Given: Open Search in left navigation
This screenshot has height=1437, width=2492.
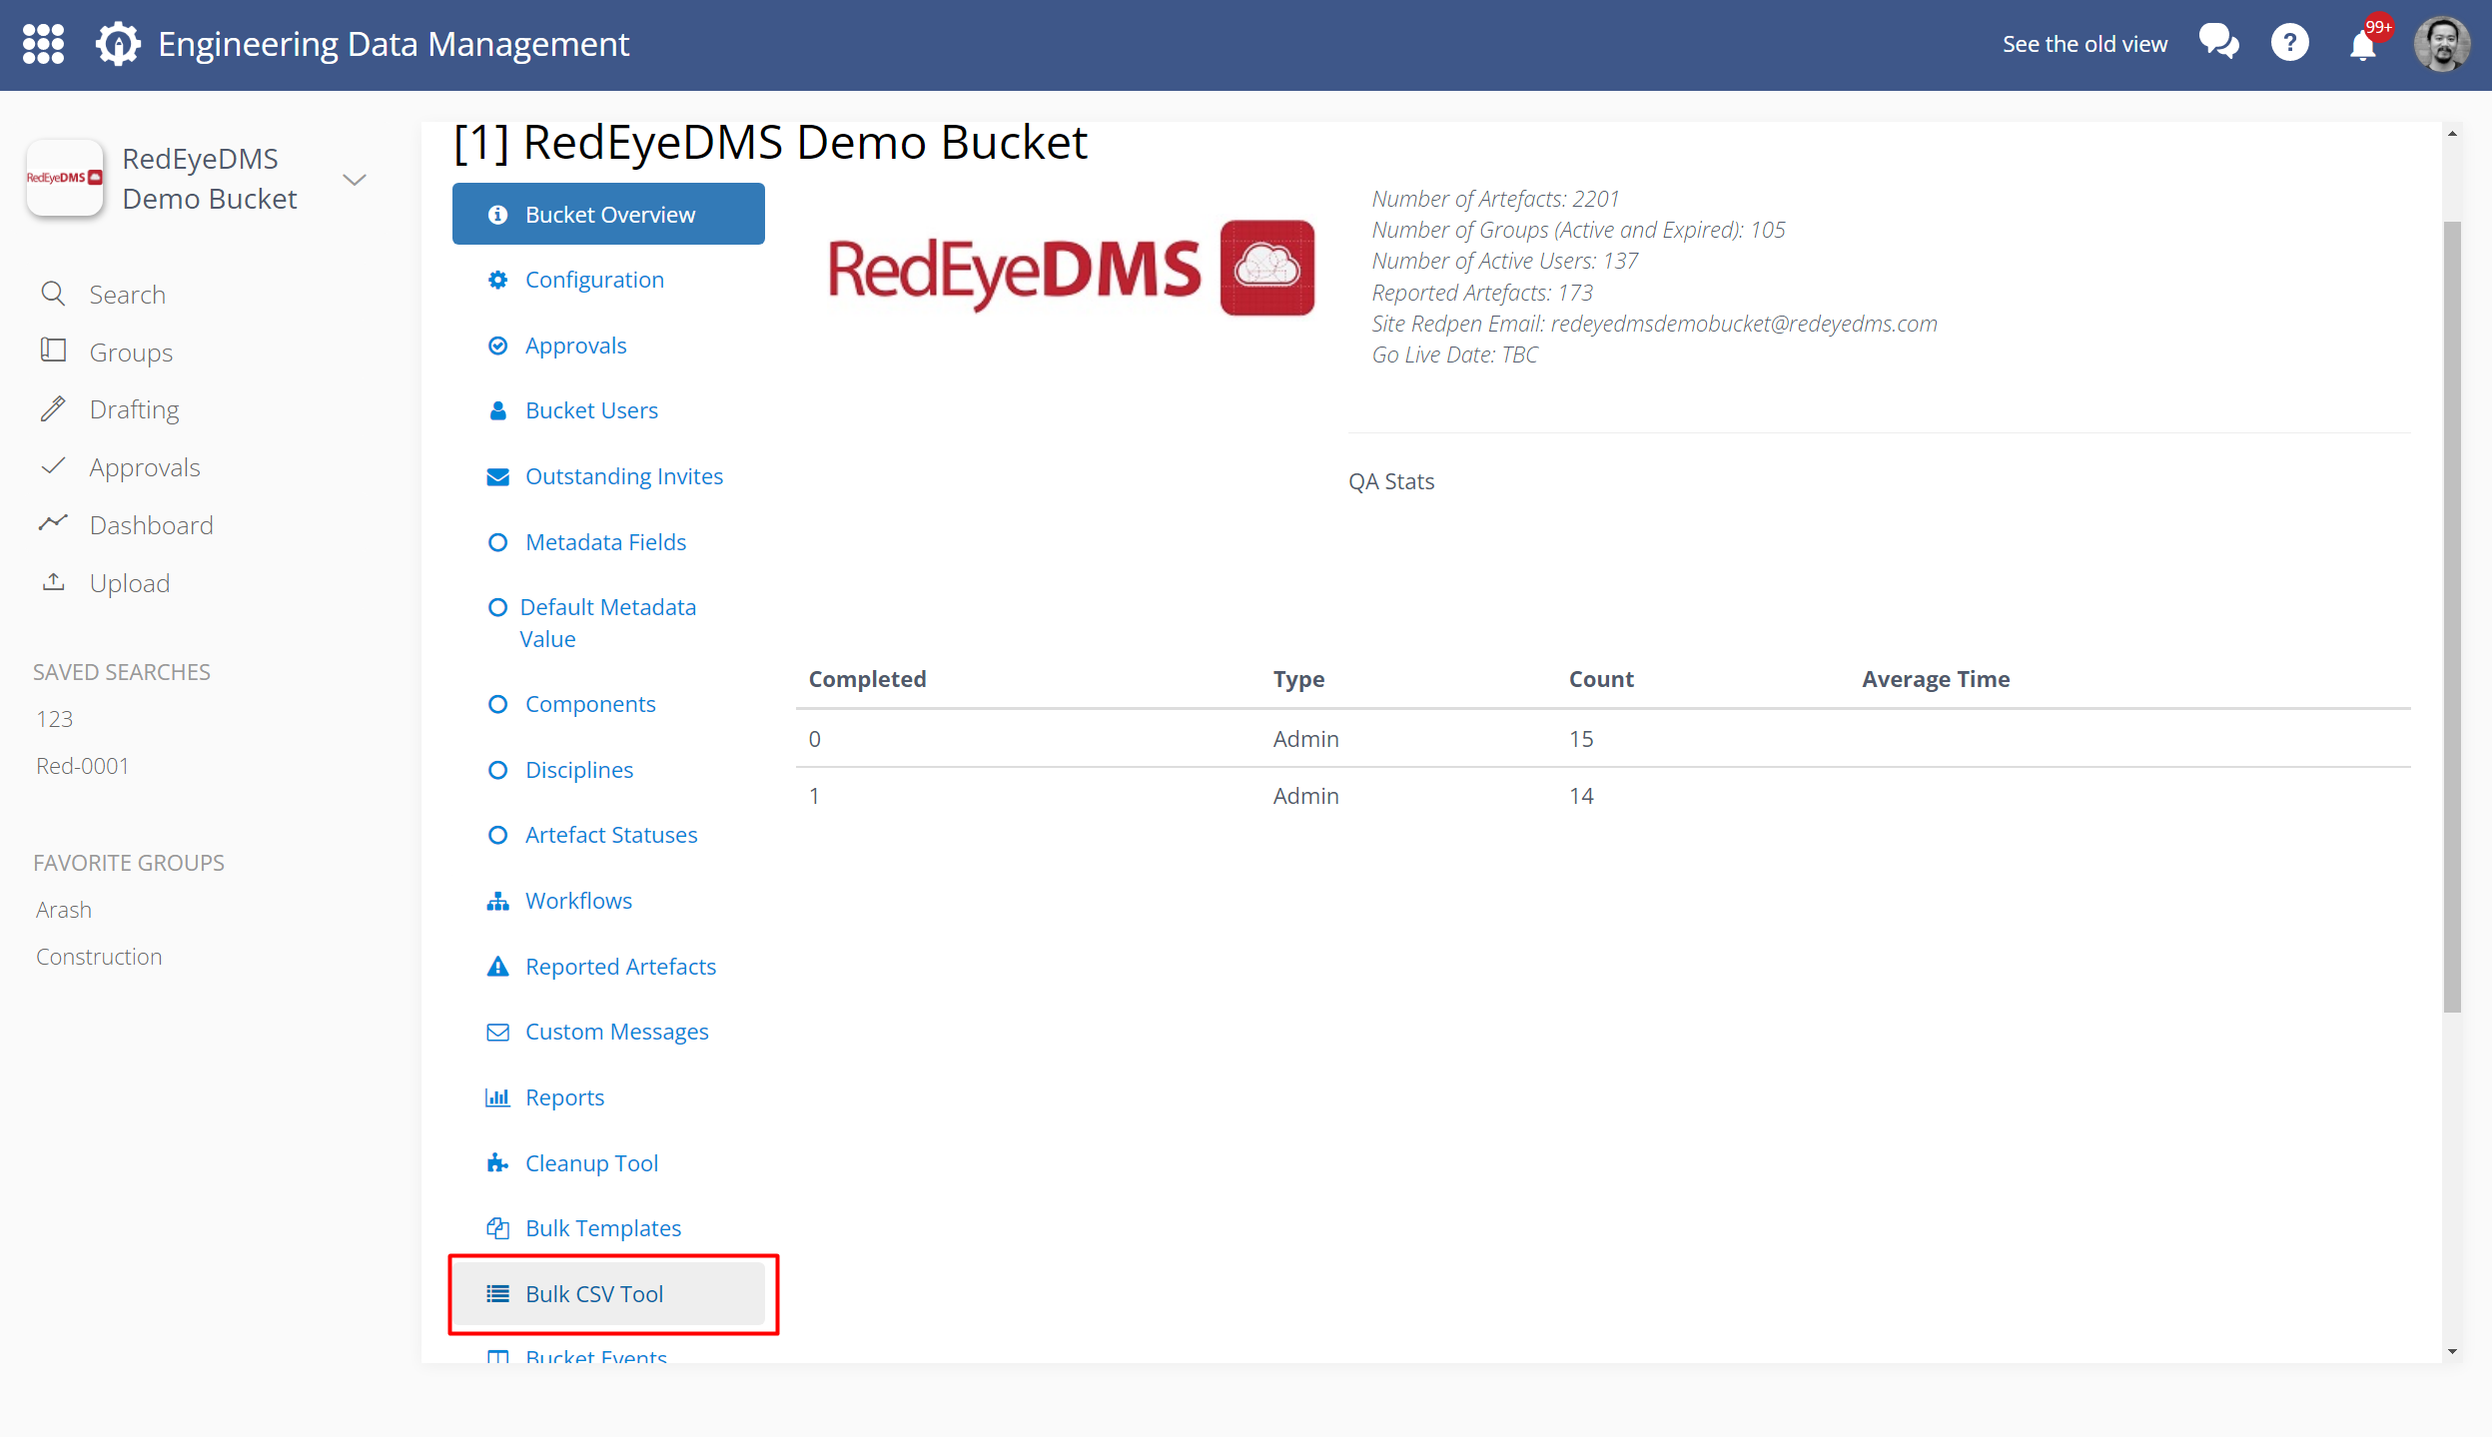Looking at the screenshot, I should point(127,295).
